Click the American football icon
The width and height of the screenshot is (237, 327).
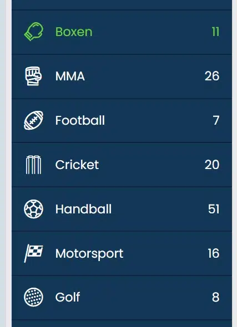[34, 120]
